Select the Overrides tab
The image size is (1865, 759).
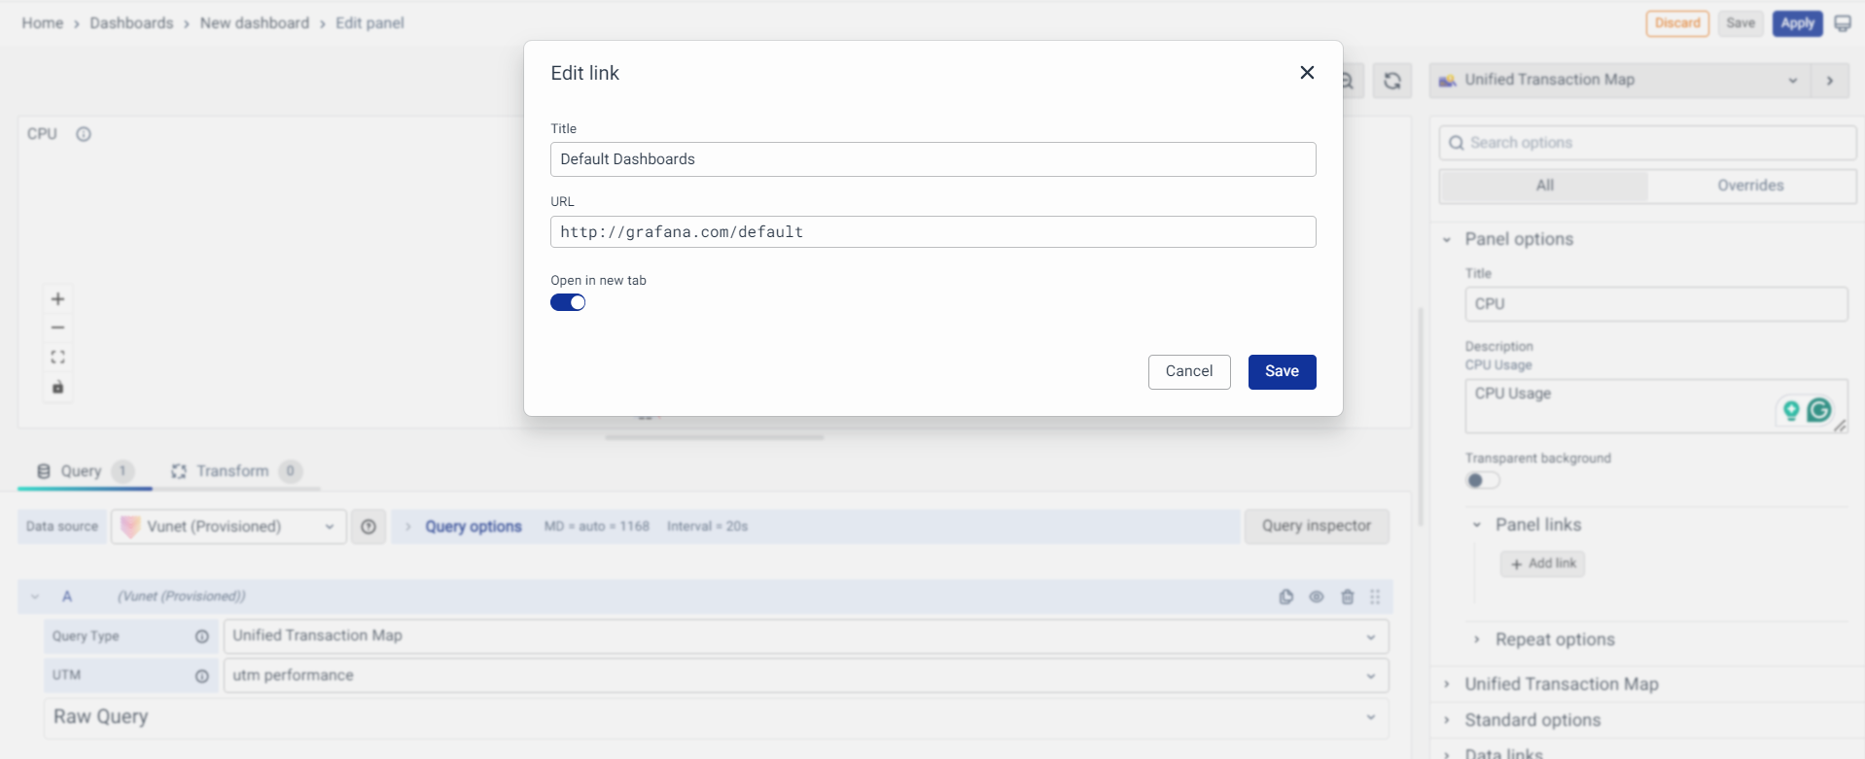pyautogui.click(x=1749, y=186)
